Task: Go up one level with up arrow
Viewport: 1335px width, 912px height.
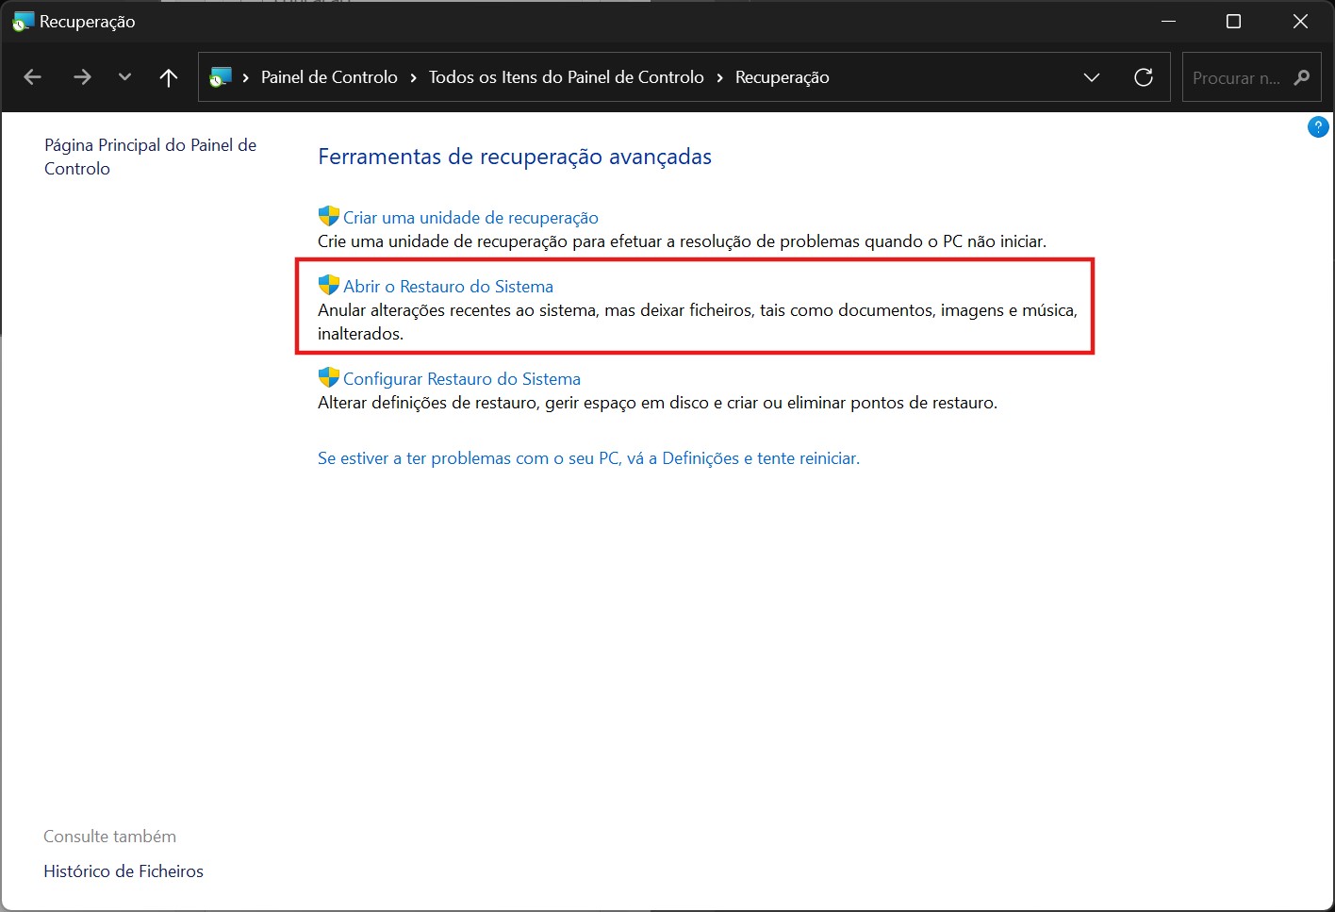Action: [x=169, y=77]
